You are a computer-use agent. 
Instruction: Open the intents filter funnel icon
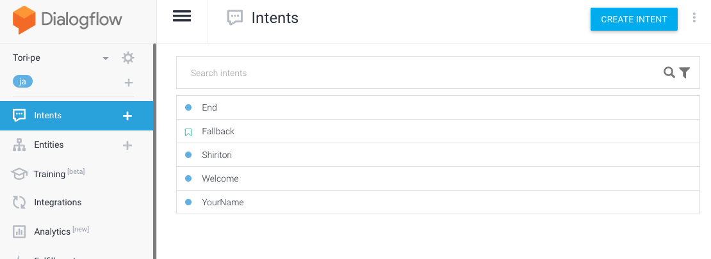point(684,72)
